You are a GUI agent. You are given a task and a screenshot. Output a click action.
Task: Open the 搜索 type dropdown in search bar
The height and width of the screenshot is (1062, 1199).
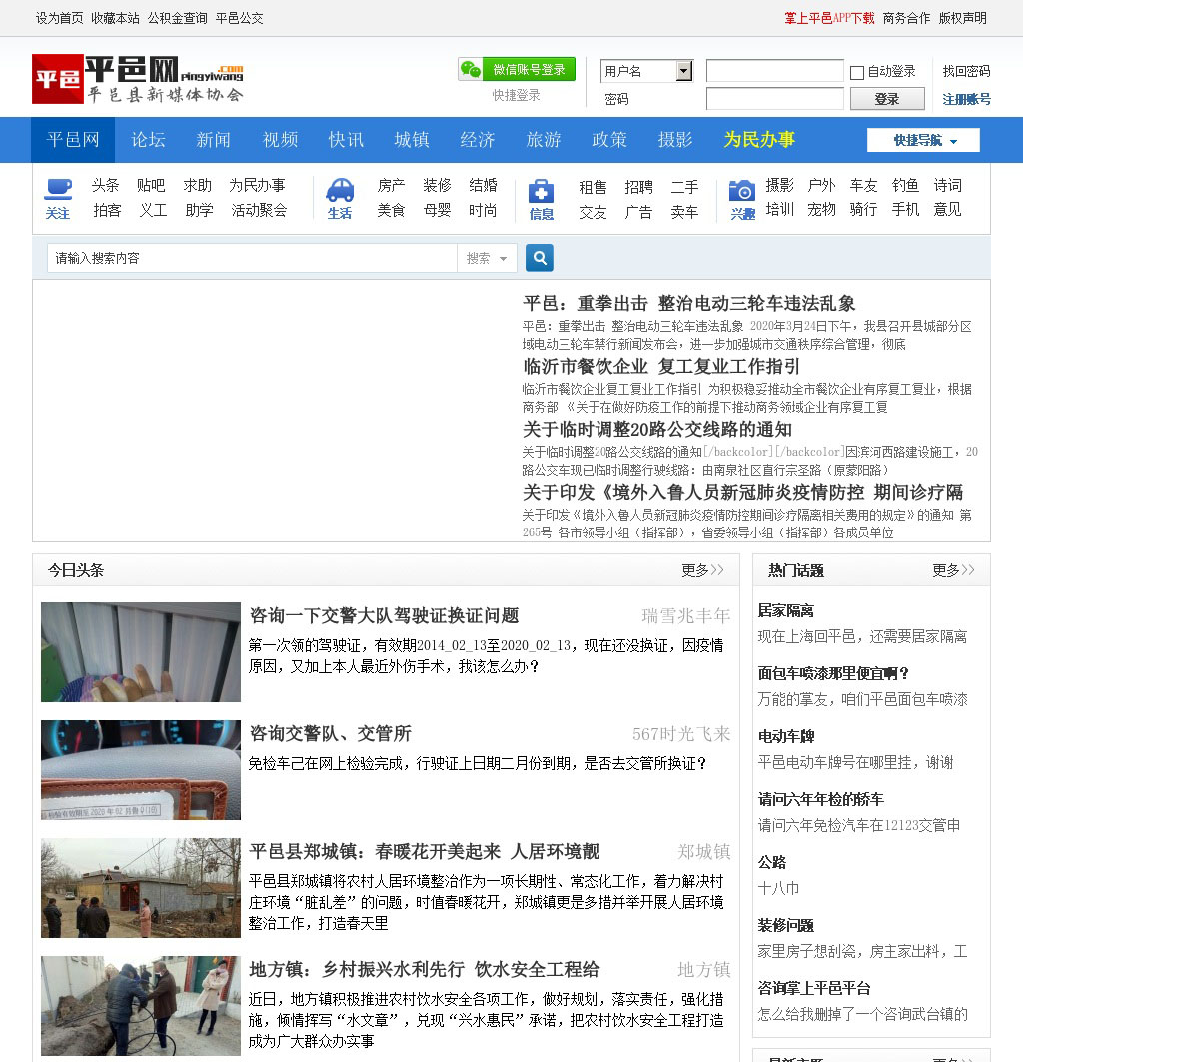(x=487, y=258)
